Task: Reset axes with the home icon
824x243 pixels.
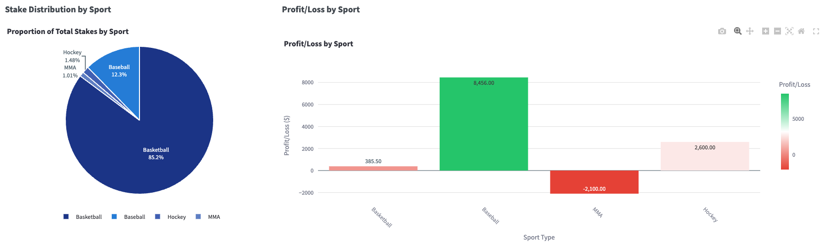Action: coord(801,31)
